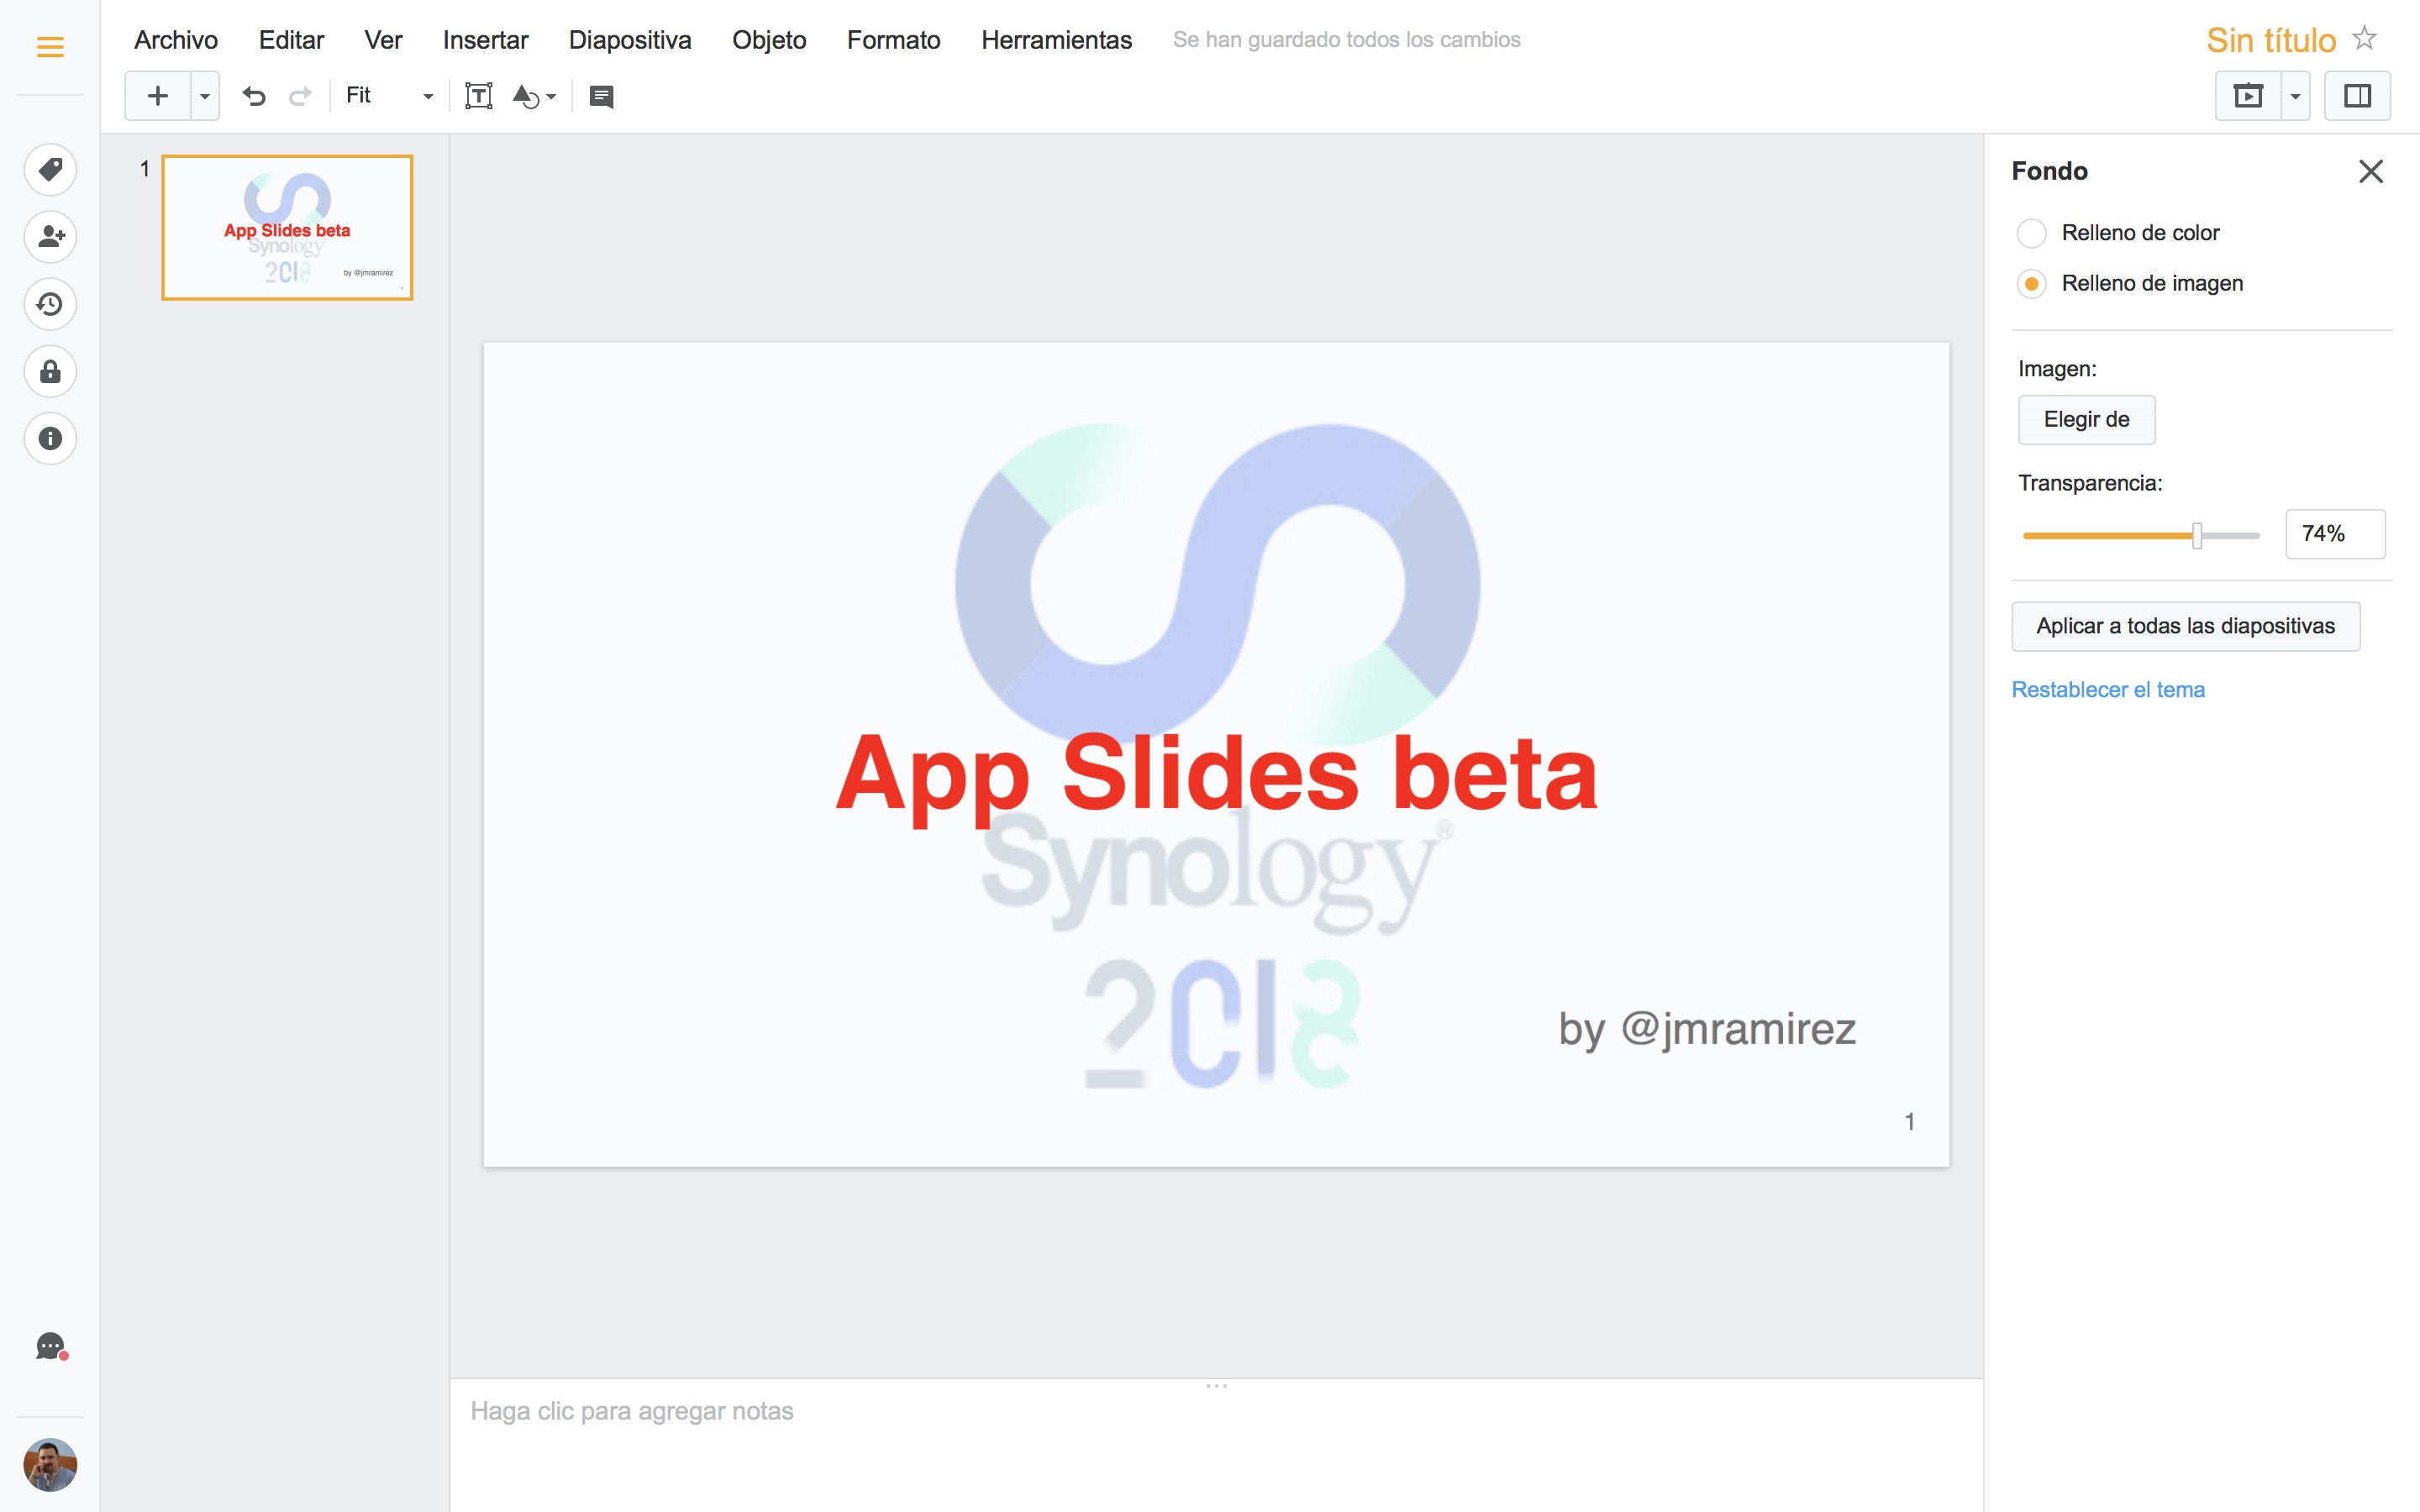Click the Transparencia slider handle
The image size is (2420, 1512).
[2196, 535]
